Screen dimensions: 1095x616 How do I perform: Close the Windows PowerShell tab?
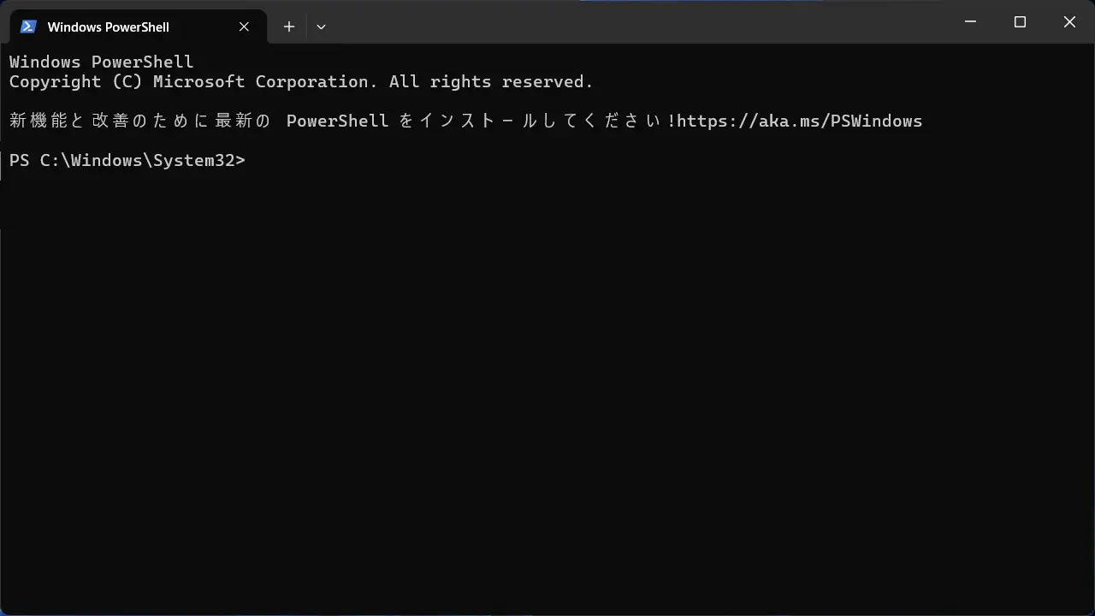[244, 27]
